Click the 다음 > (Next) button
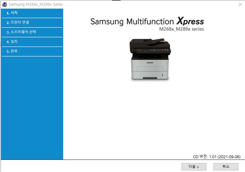Image resolution: width=245 pixels, height=172 pixels. [x=194, y=167]
